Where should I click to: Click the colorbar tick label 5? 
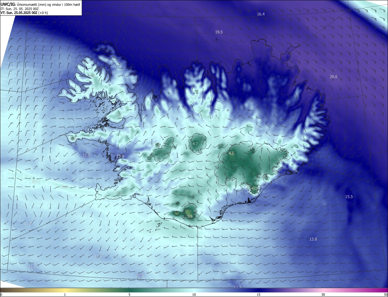[x=129, y=295]
